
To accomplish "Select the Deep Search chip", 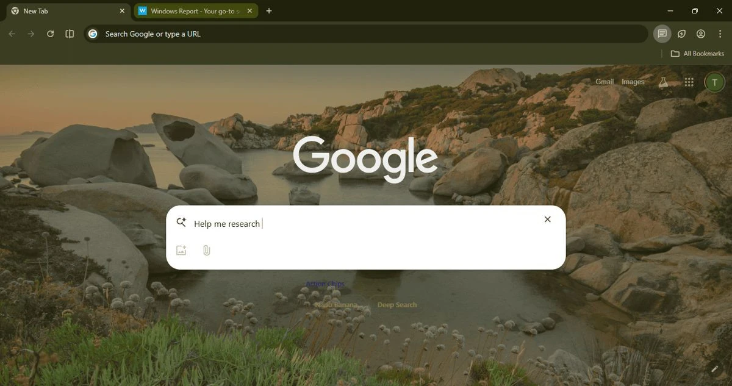I will pos(396,304).
